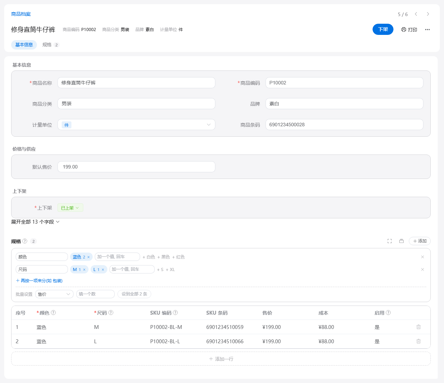The height and width of the screenshot is (383, 444).
Task: Delete the 颜色 spec dimension row
Action: (x=422, y=257)
